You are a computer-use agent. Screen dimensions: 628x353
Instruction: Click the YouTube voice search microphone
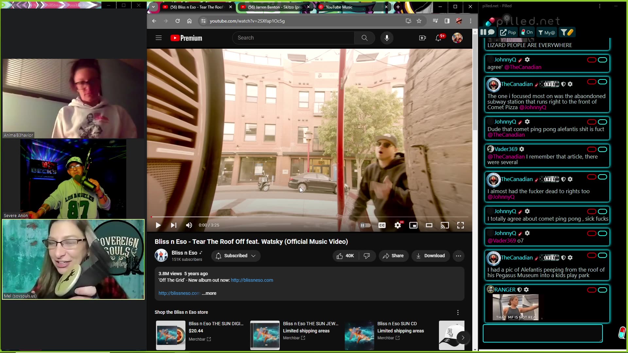(x=387, y=38)
